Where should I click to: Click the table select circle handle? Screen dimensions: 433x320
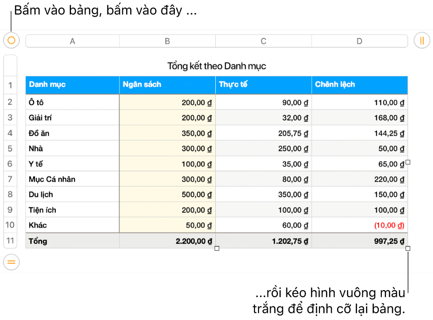click(11, 40)
